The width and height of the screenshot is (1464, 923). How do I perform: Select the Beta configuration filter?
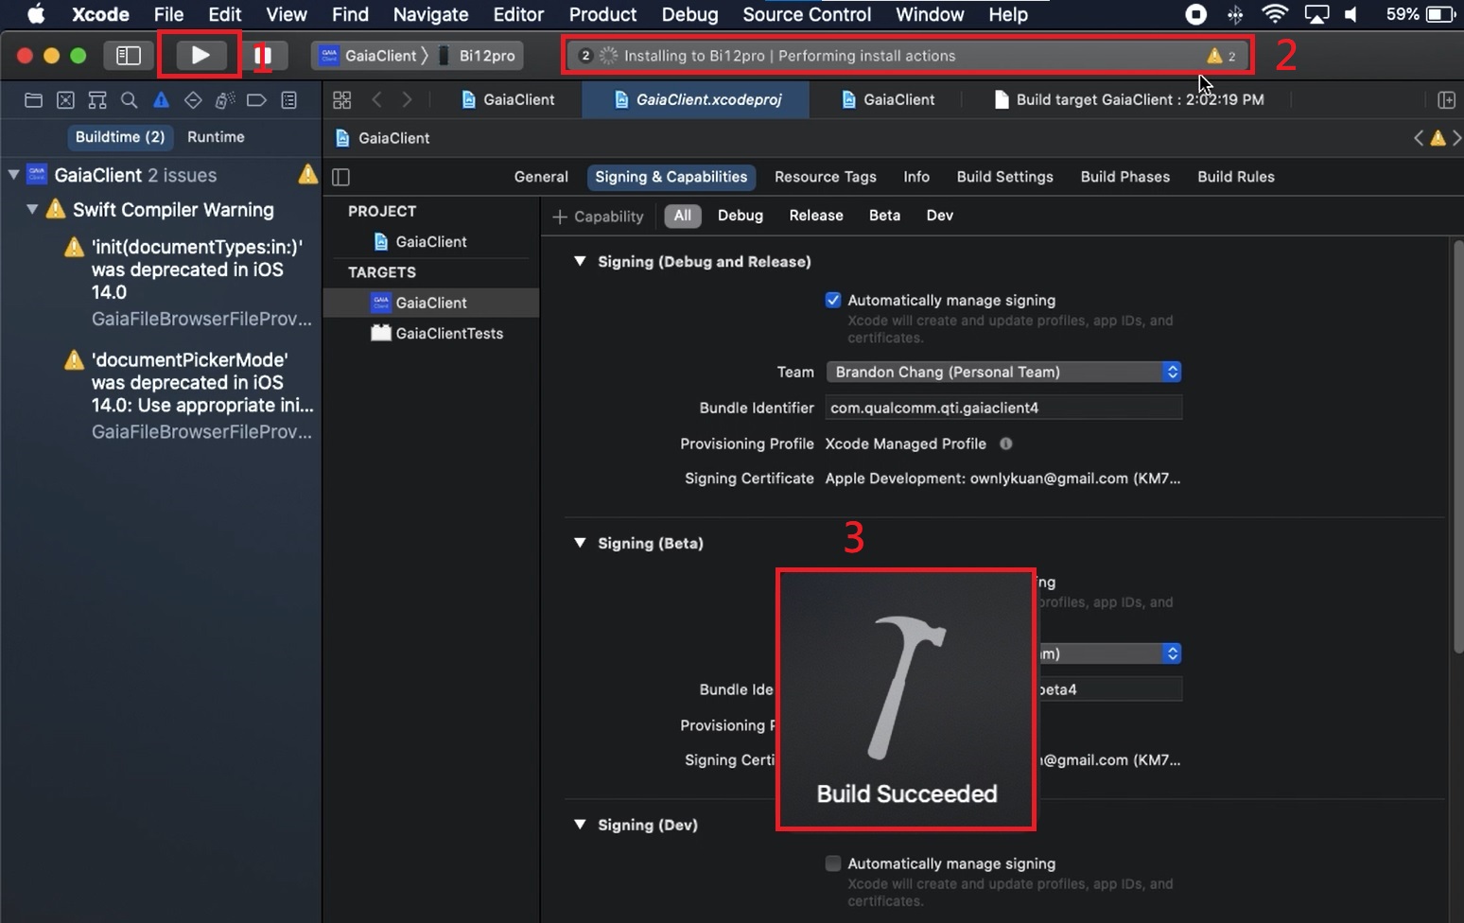pyautogui.click(x=884, y=216)
